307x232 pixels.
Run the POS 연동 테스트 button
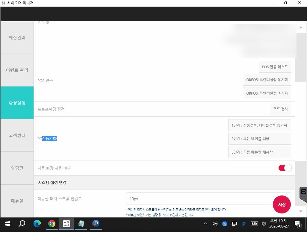coord(275,67)
